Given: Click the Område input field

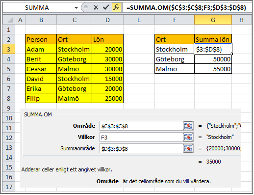Looking at the screenshot, I should 141,126.
